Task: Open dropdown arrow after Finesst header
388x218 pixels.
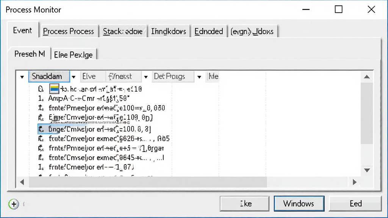Action: coord(146,77)
